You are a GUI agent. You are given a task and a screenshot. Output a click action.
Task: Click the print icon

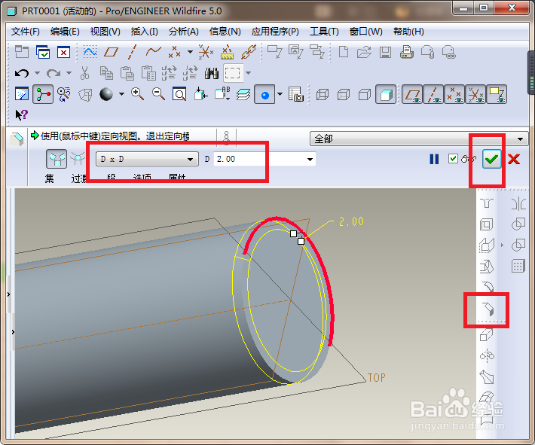point(407,52)
